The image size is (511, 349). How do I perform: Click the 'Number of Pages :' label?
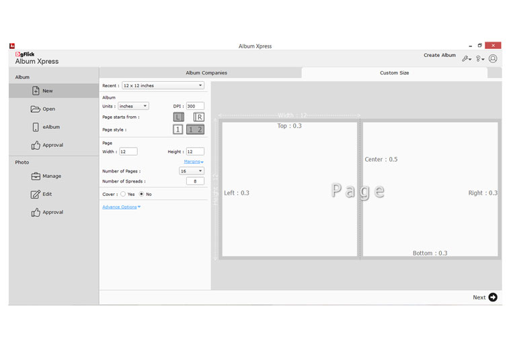122,171
